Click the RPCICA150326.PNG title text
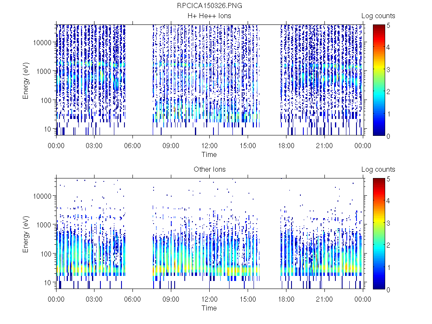This screenshot has width=432, height=324. (x=209, y=6)
